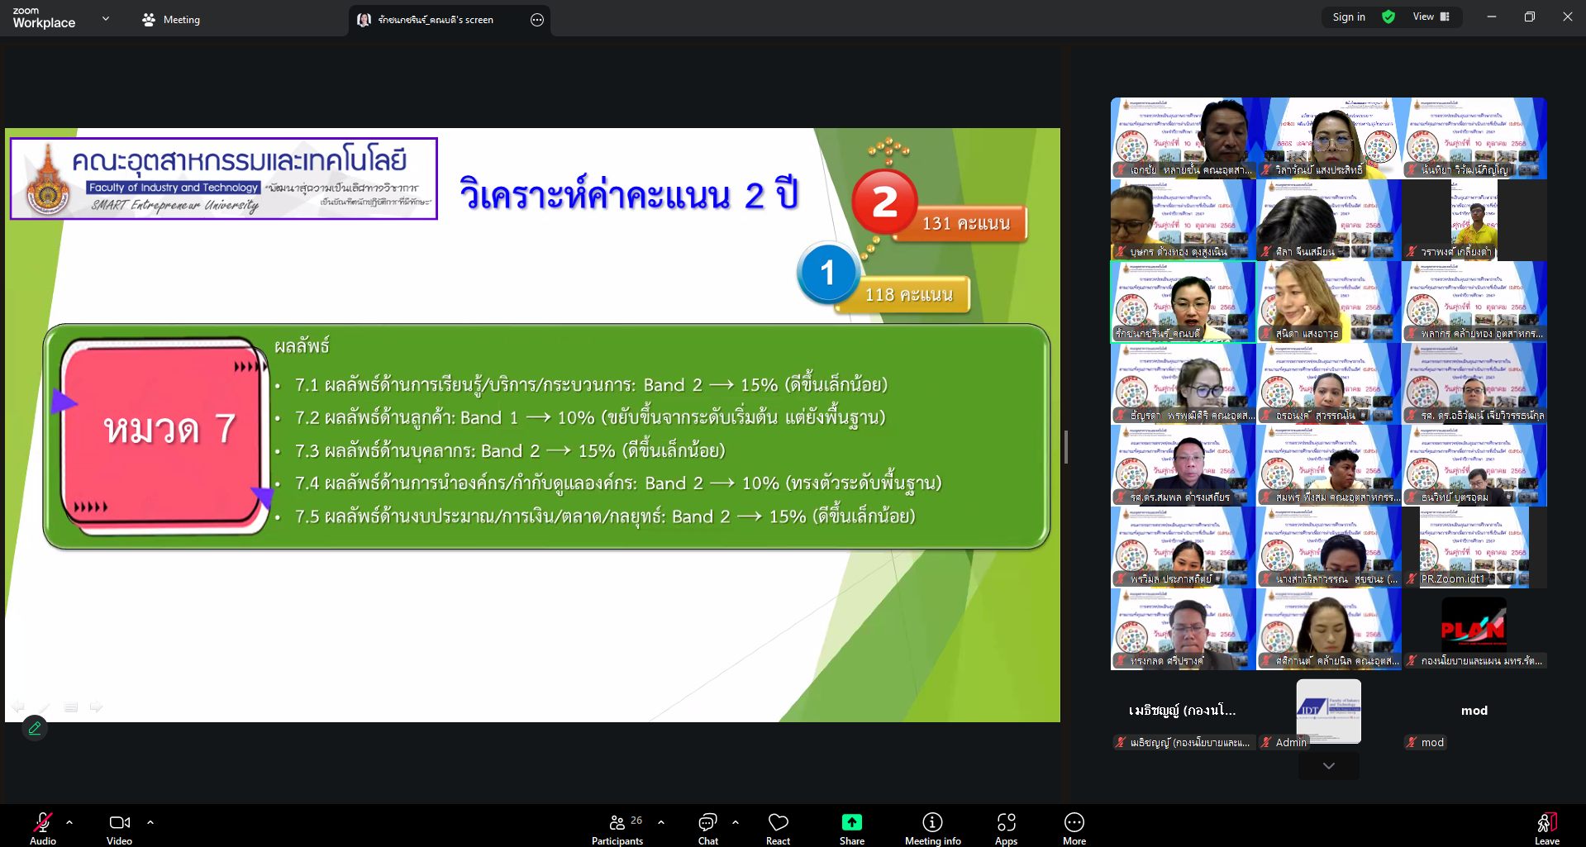
Task: Expand audio settings arrow next to Audio
Action: pyautogui.click(x=69, y=822)
